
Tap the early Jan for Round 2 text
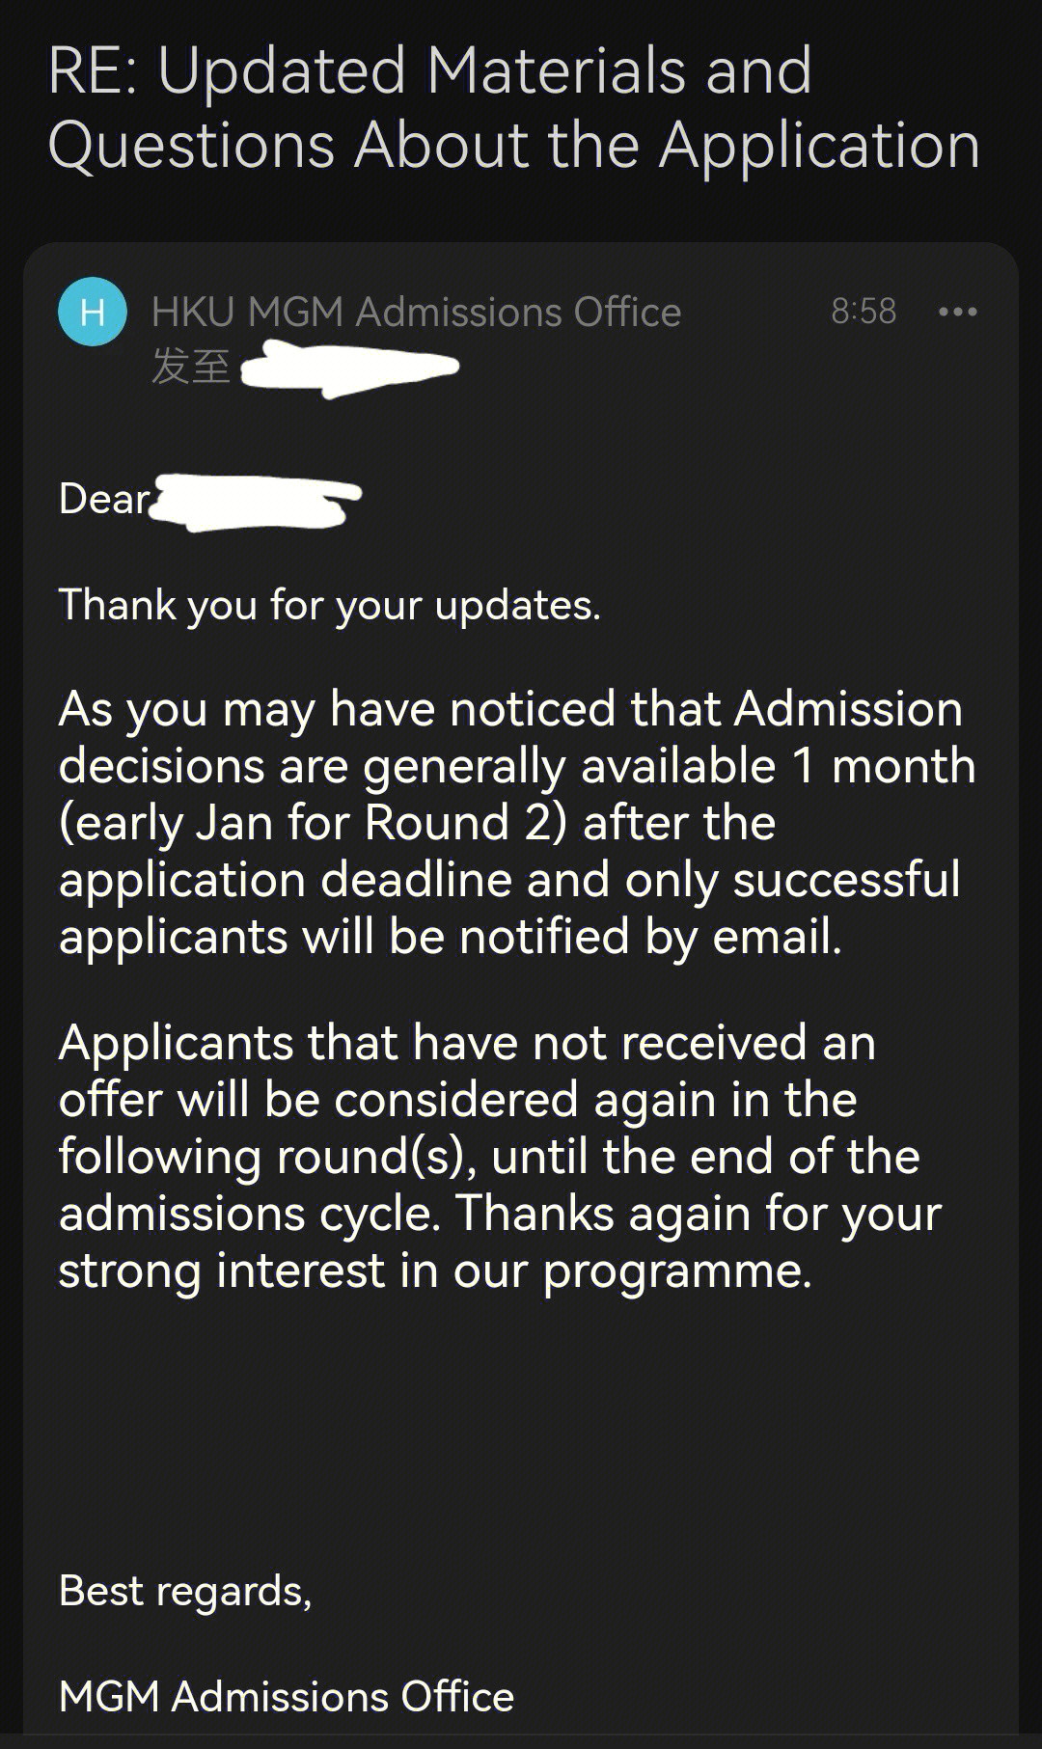tap(313, 824)
